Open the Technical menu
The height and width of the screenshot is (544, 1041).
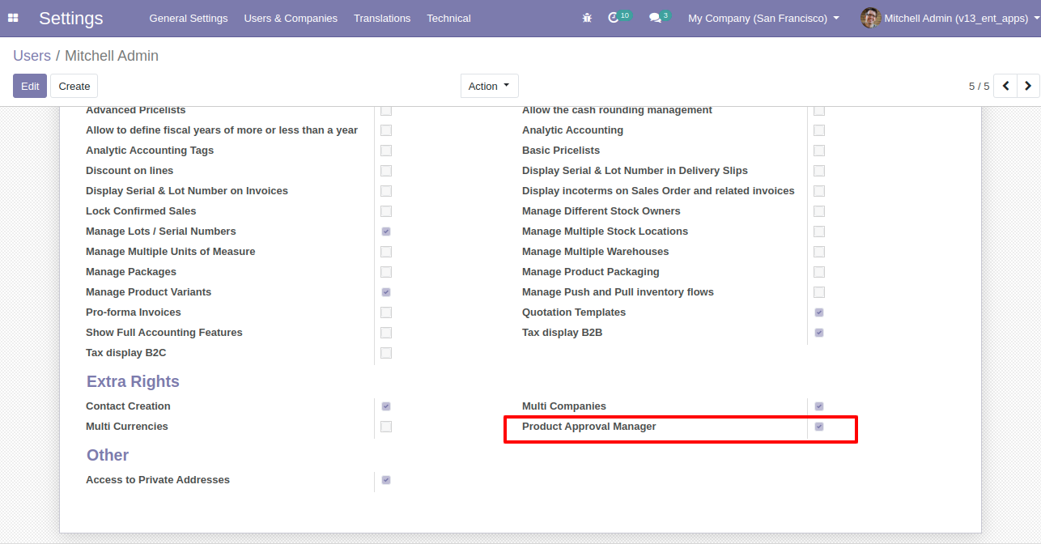coord(448,18)
